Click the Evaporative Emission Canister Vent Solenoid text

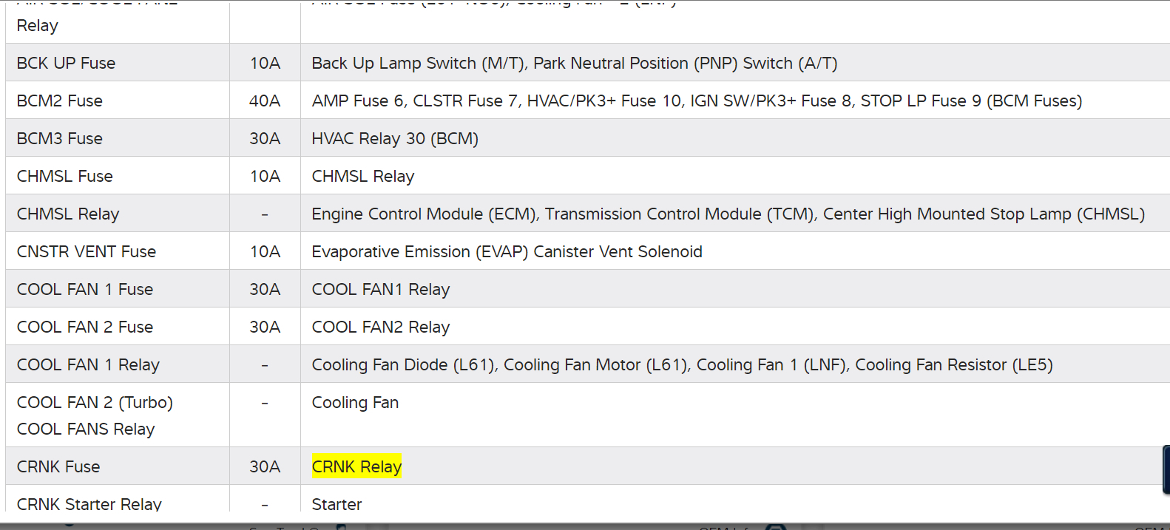pos(507,251)
